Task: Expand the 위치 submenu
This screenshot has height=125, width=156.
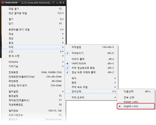Action: click(91, 78)
